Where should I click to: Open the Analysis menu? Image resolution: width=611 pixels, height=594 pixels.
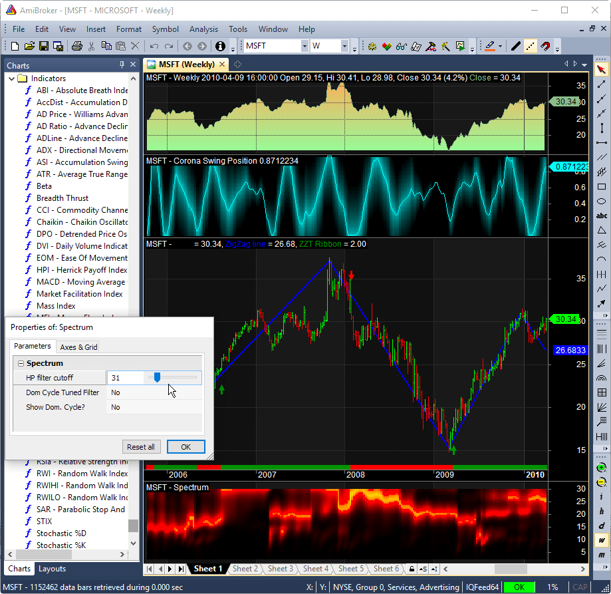(x=203, y=29)
